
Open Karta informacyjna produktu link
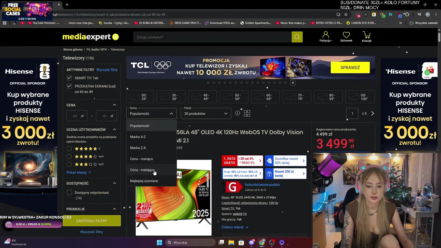point(262,184)
